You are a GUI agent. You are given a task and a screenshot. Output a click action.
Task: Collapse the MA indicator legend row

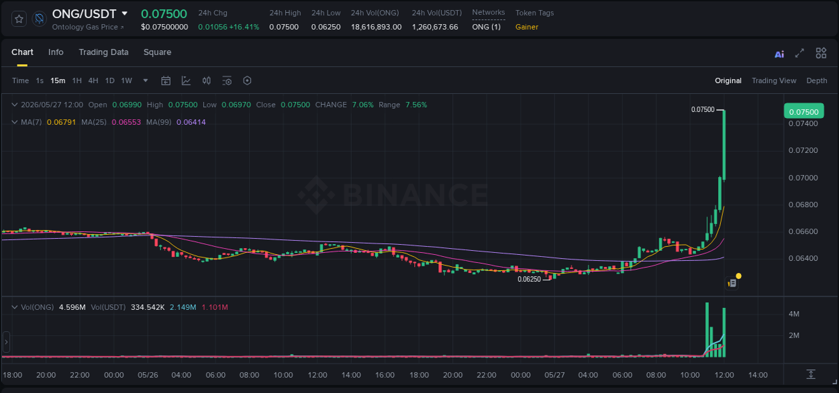(15, 122)
